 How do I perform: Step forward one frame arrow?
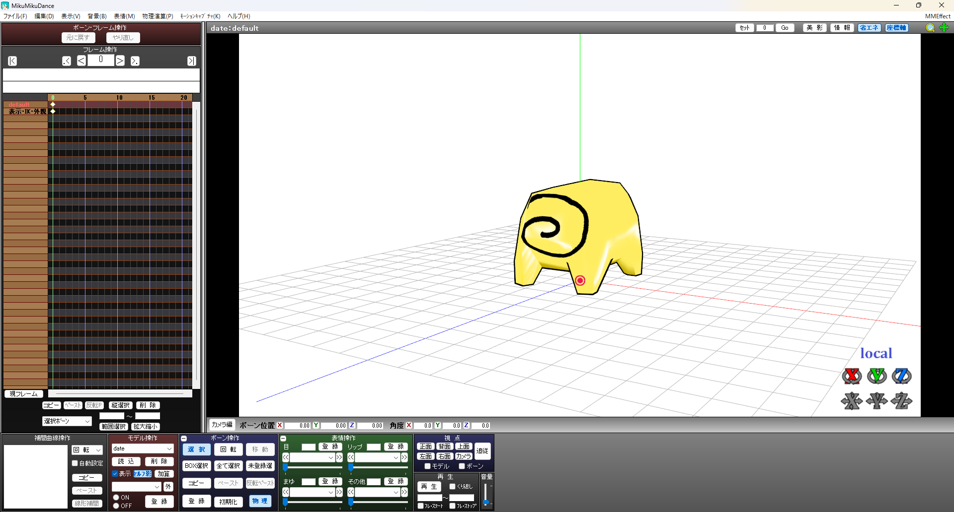(120, 61)
